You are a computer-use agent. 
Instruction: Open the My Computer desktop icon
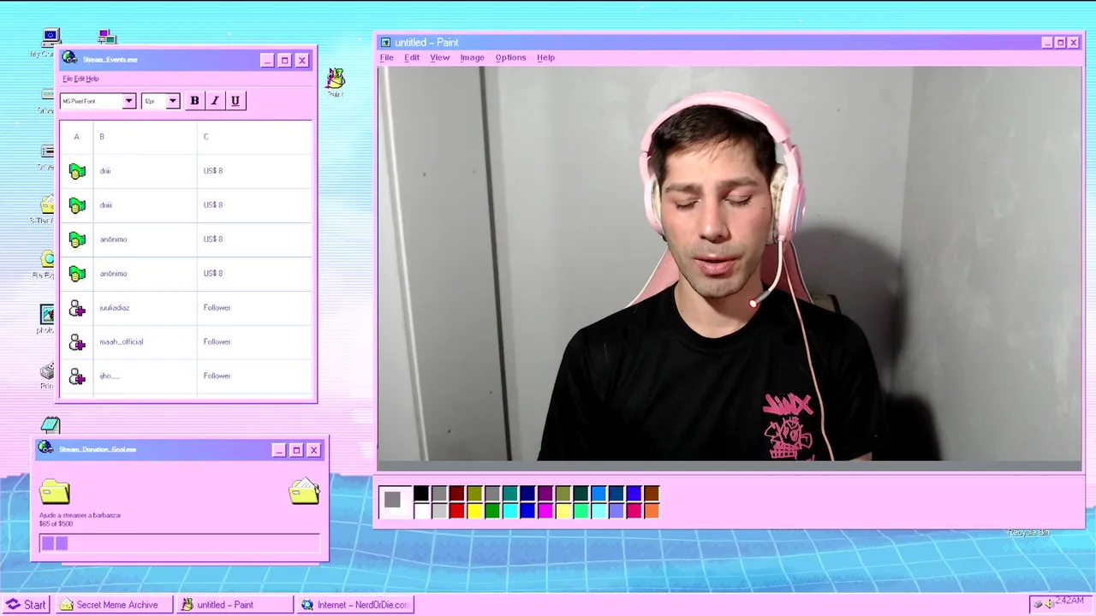tap(51, 38)
